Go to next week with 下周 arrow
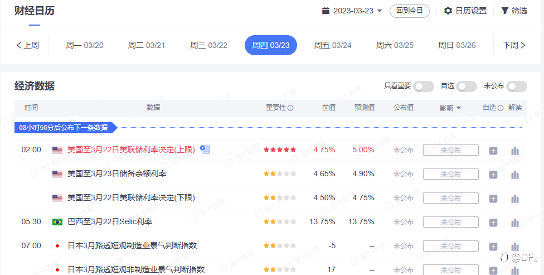The height and width of the screenshot is (275, 544). tap(514, 45)
